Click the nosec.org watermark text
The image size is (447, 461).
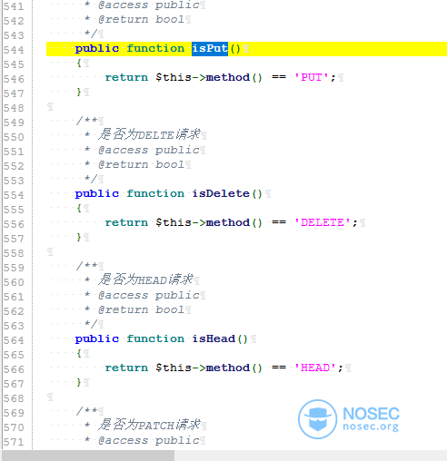click(371, 427)
